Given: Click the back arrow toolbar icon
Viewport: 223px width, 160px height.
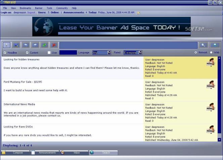Looking at the screenshot, I should click(26, 45).
